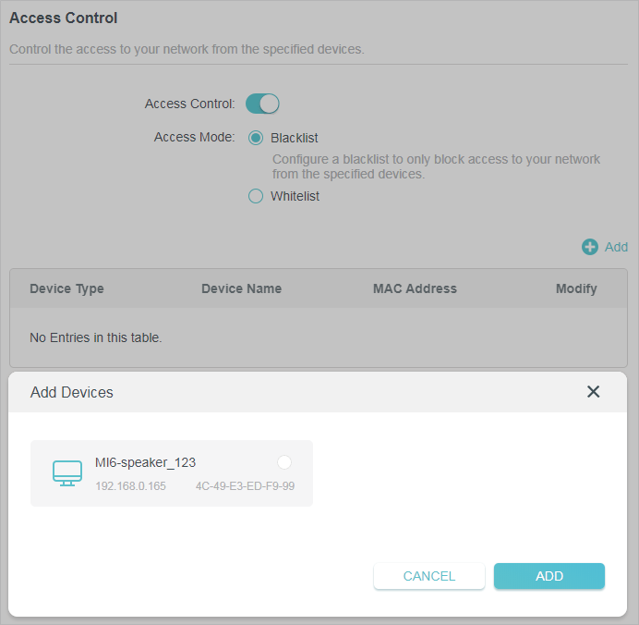Turn off the Access Control switch
The width and height of the screenshot is (639, 625).
click(x=262, y=104)
